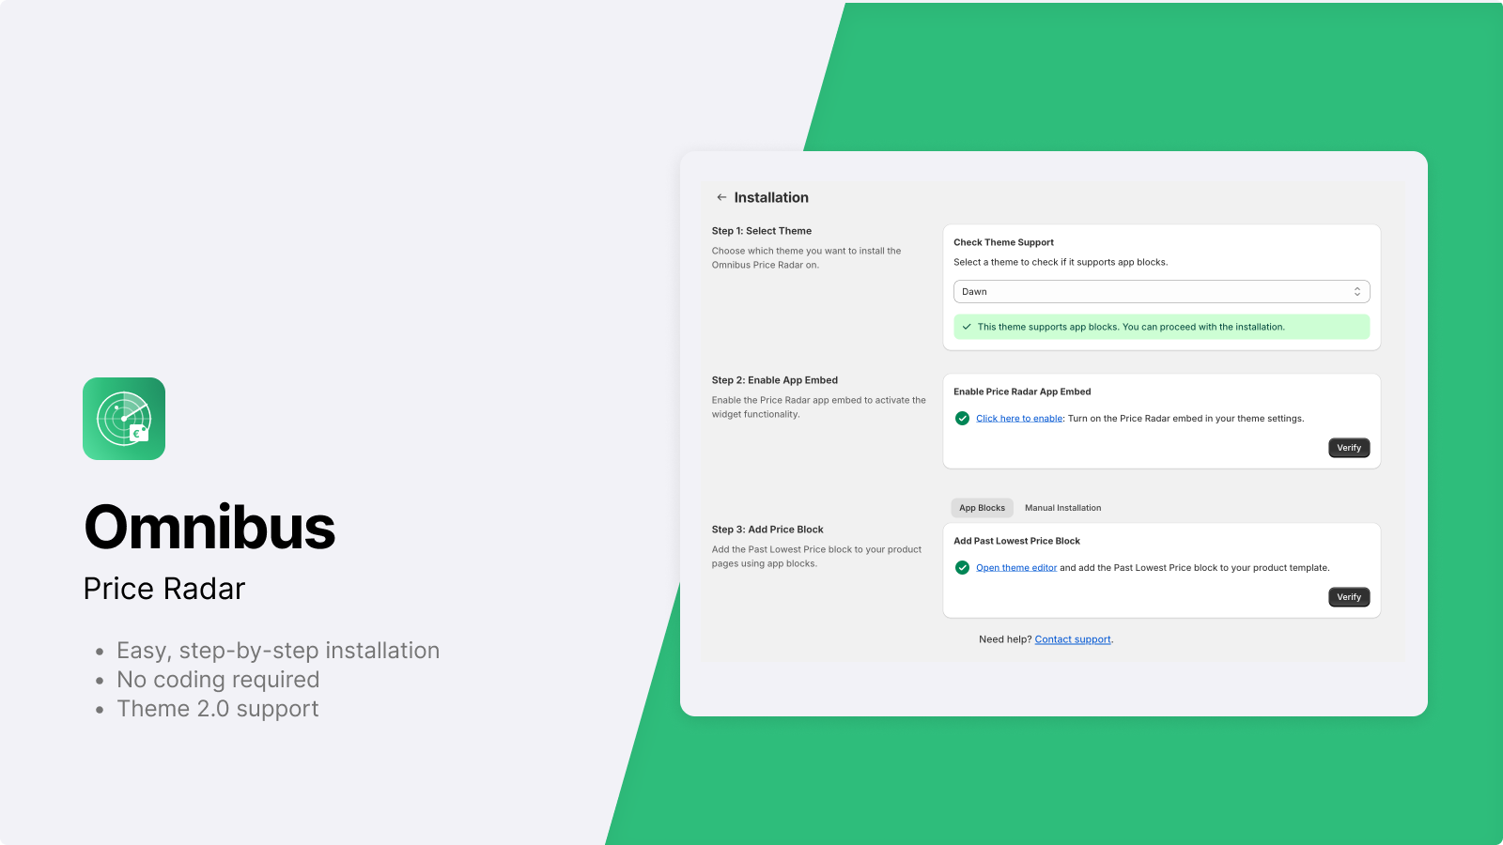Click the Check Theme Support card title
Screen dimensions: 1503x845
[1003, 242]
